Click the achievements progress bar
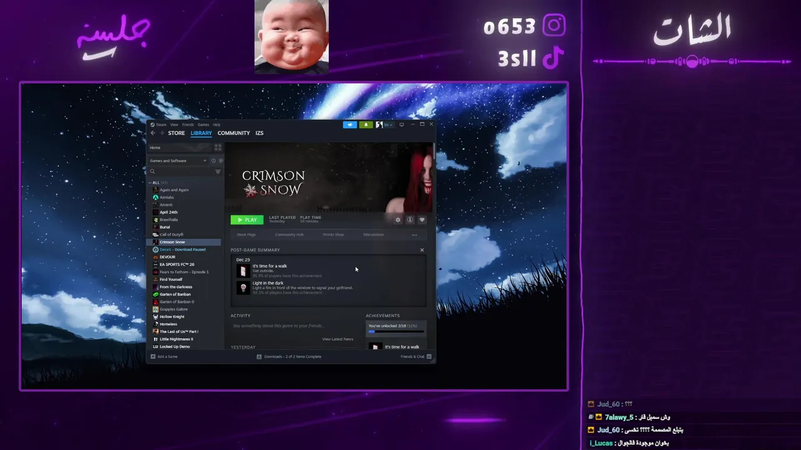This screenshot has height=450, width=801. pyautogui.click(x=396, y=331)
